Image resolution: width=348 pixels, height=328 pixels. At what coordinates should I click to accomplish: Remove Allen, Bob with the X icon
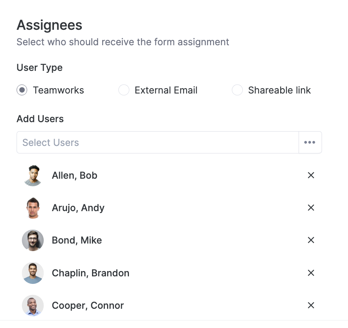311,175
